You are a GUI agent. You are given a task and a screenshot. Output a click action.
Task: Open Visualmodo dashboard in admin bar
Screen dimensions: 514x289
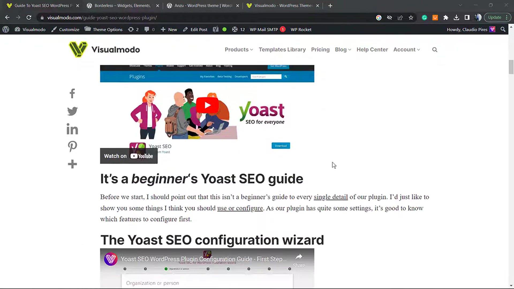(30, 29)
